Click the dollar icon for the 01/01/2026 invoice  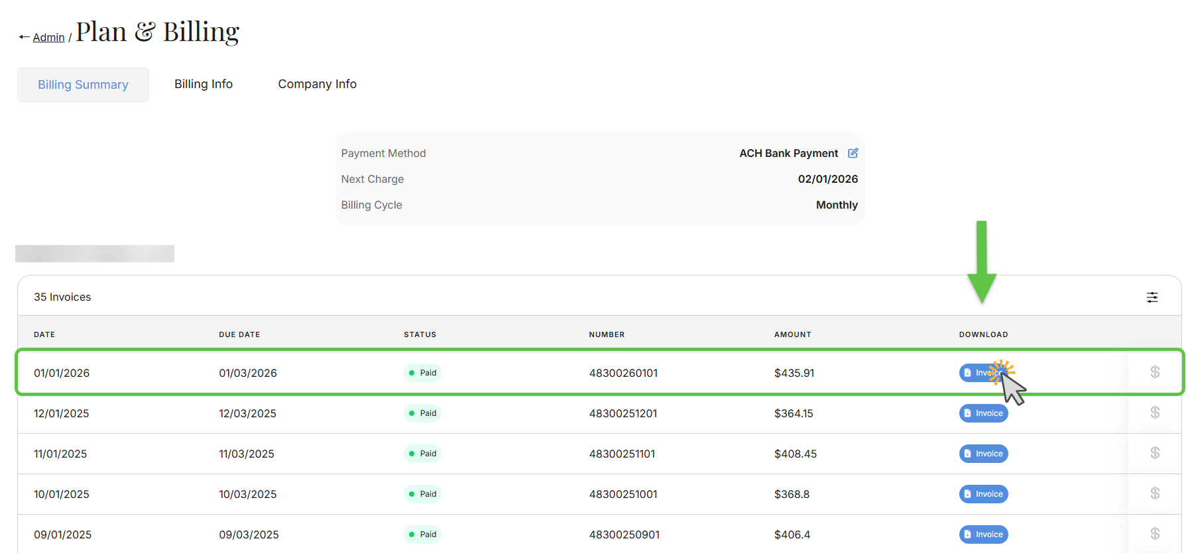coord(1155,372)
